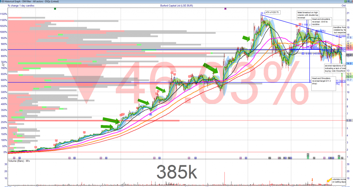Select the lowest green arrow near 200%
The image size is (353, 187).
click(107, 127)
